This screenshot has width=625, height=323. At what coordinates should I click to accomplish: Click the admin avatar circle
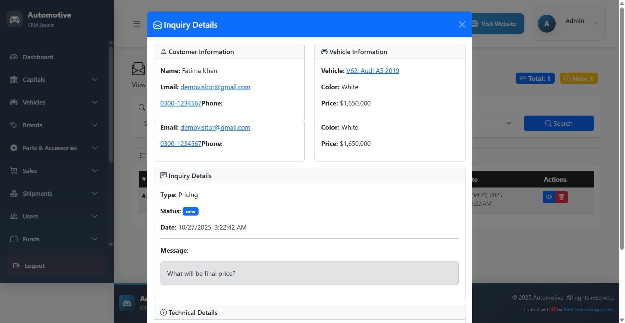point(547,24)
